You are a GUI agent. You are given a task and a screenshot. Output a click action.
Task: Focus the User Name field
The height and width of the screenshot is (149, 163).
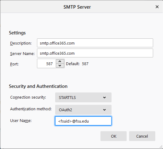coord(83,121)
